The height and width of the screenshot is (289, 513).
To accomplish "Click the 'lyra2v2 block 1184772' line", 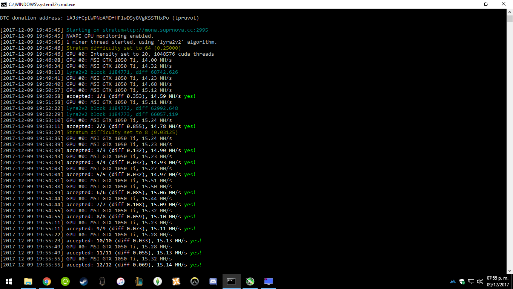I will point(89,108).
